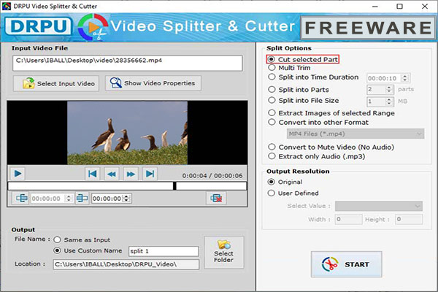Viewport: 438px width, 292px height.
Task: Adjust start time stepper arrows
Action: click(69, 199)
